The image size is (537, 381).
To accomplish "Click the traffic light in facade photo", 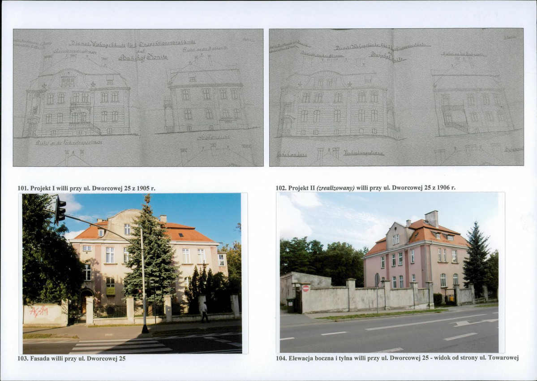I will pos(60,210).
